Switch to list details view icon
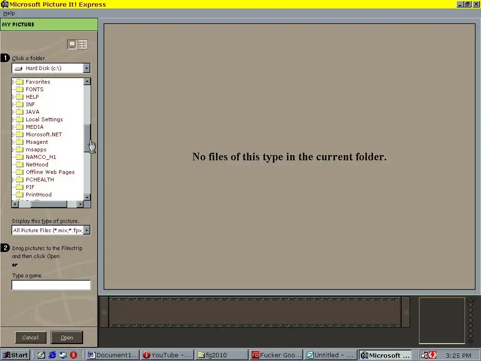 click(83, 45)
